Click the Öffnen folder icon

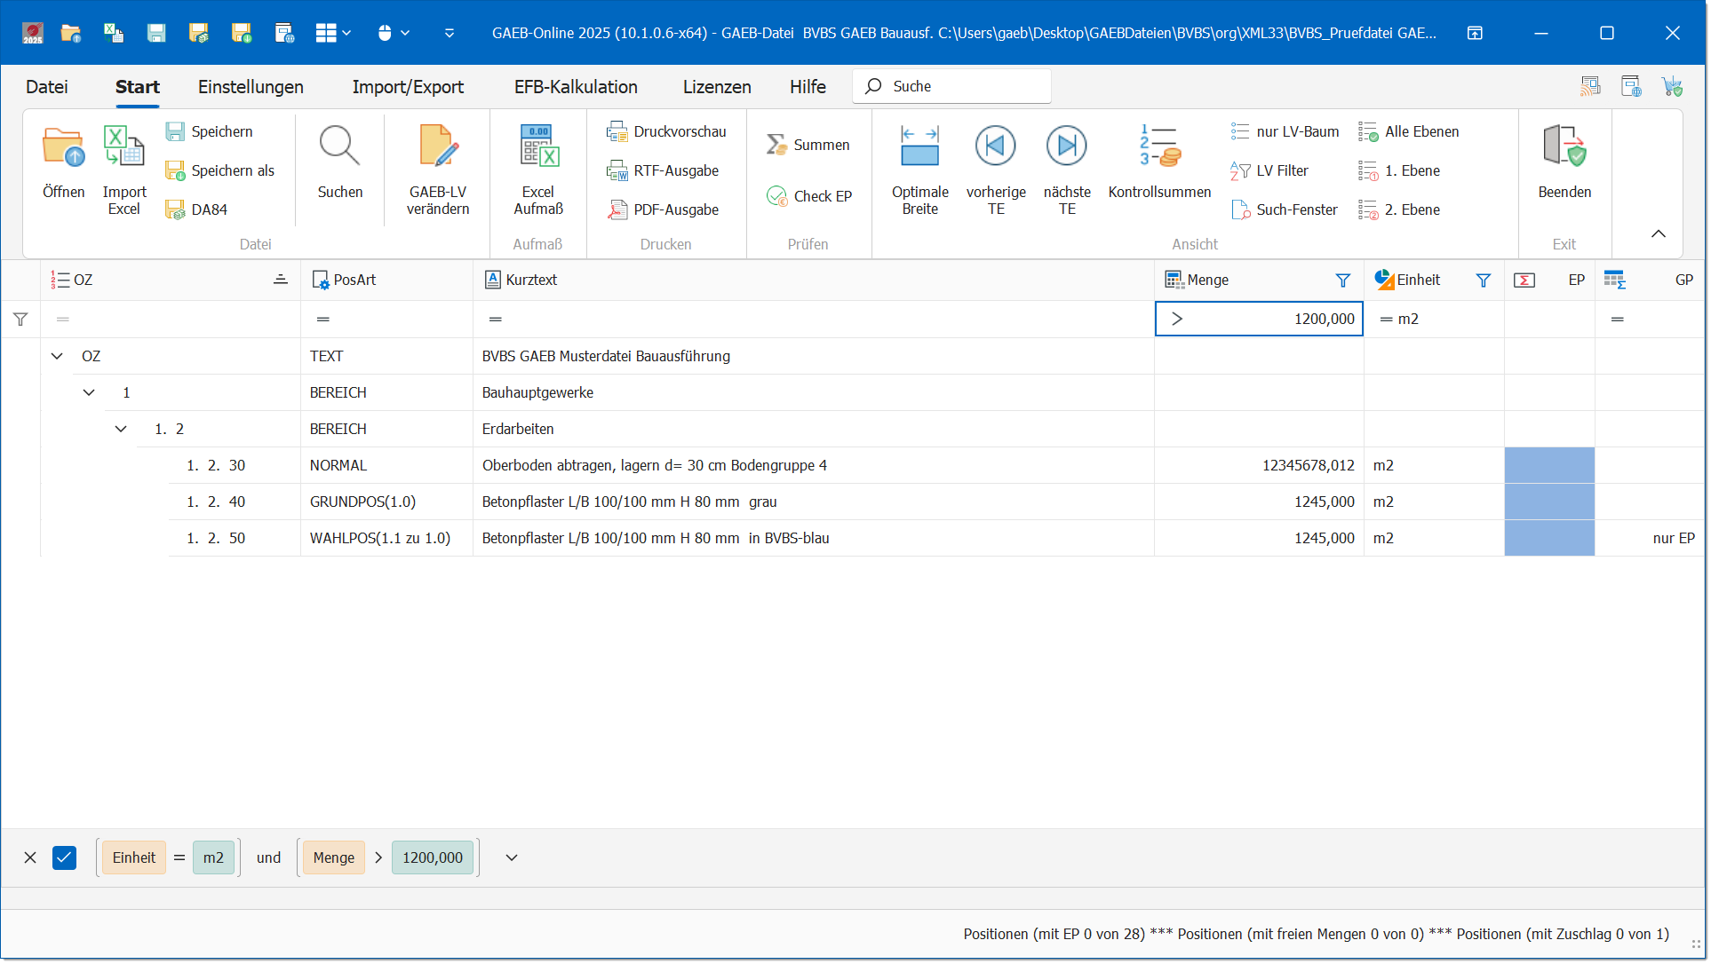click(x=63, y=147)
